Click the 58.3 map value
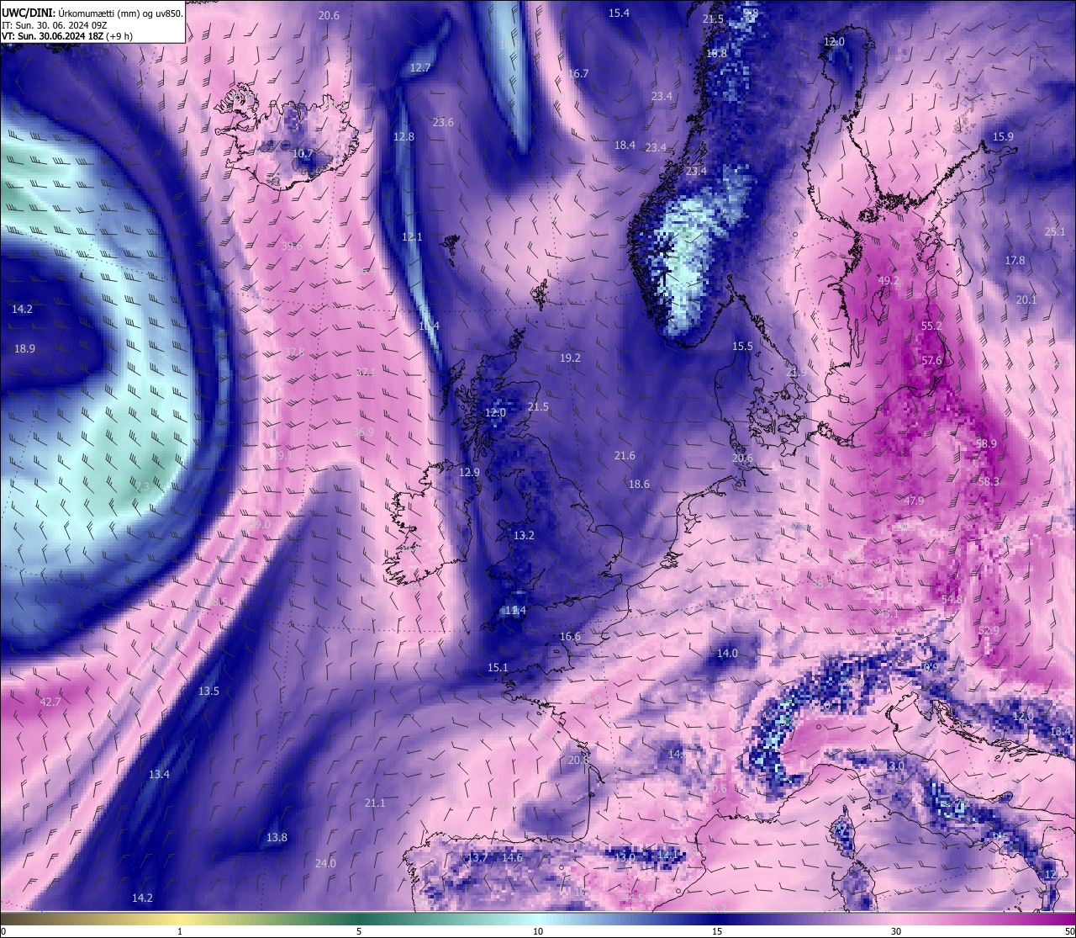 [x=989, y=481]
